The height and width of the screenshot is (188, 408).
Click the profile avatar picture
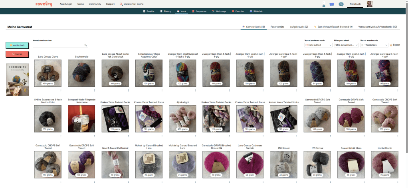click(x=370, y=4)
